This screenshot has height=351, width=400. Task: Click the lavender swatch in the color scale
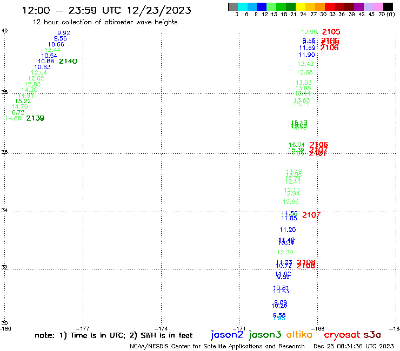[x=368, y=6]
